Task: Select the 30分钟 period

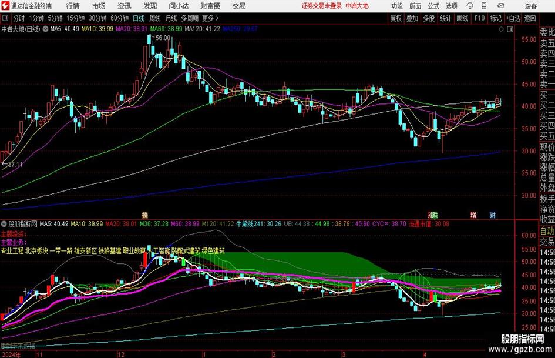Action: 97,18
